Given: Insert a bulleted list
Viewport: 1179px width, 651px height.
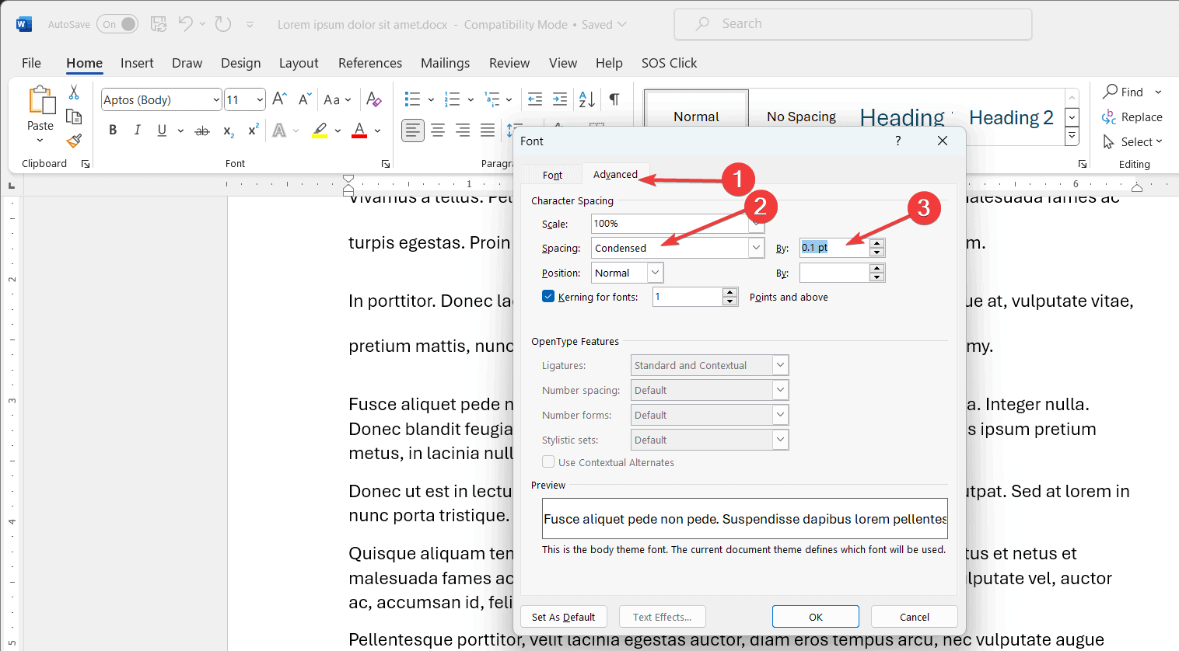Looking at the screenshot, I should point(412,99).
